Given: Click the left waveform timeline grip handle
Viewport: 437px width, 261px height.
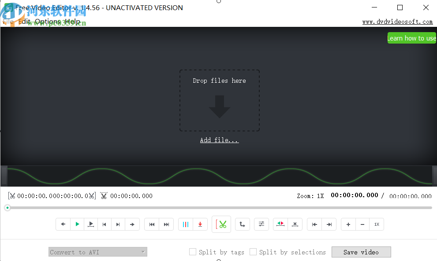Looking at the screenshot, I should pos(4,176).
